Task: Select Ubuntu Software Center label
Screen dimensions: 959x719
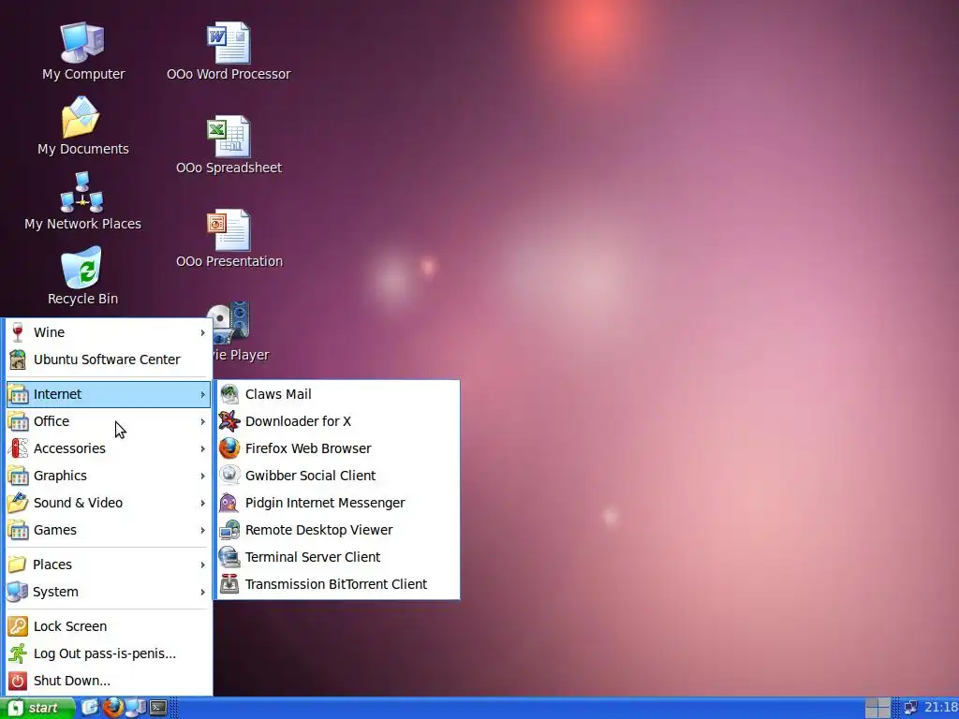Action: (107, 359)
